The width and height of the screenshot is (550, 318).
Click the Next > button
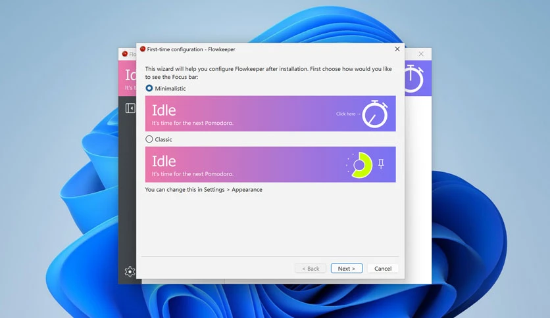(x=347, y=268)
